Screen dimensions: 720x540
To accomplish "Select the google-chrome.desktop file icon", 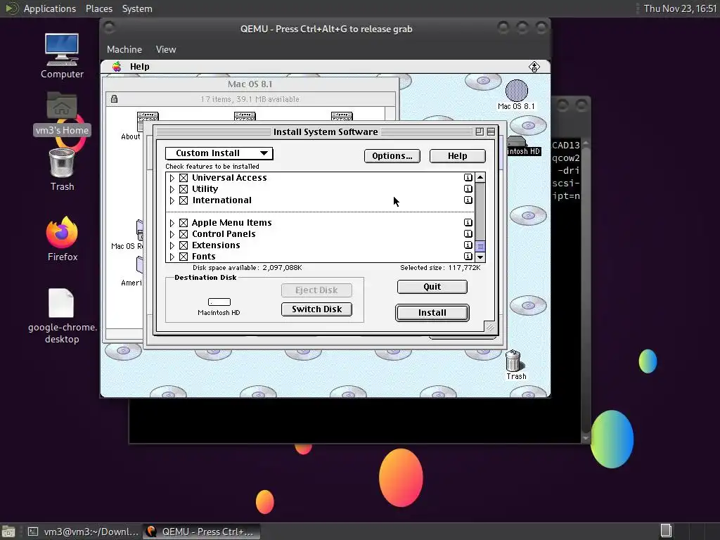I will pyautogui.click(x=62, y=302).
